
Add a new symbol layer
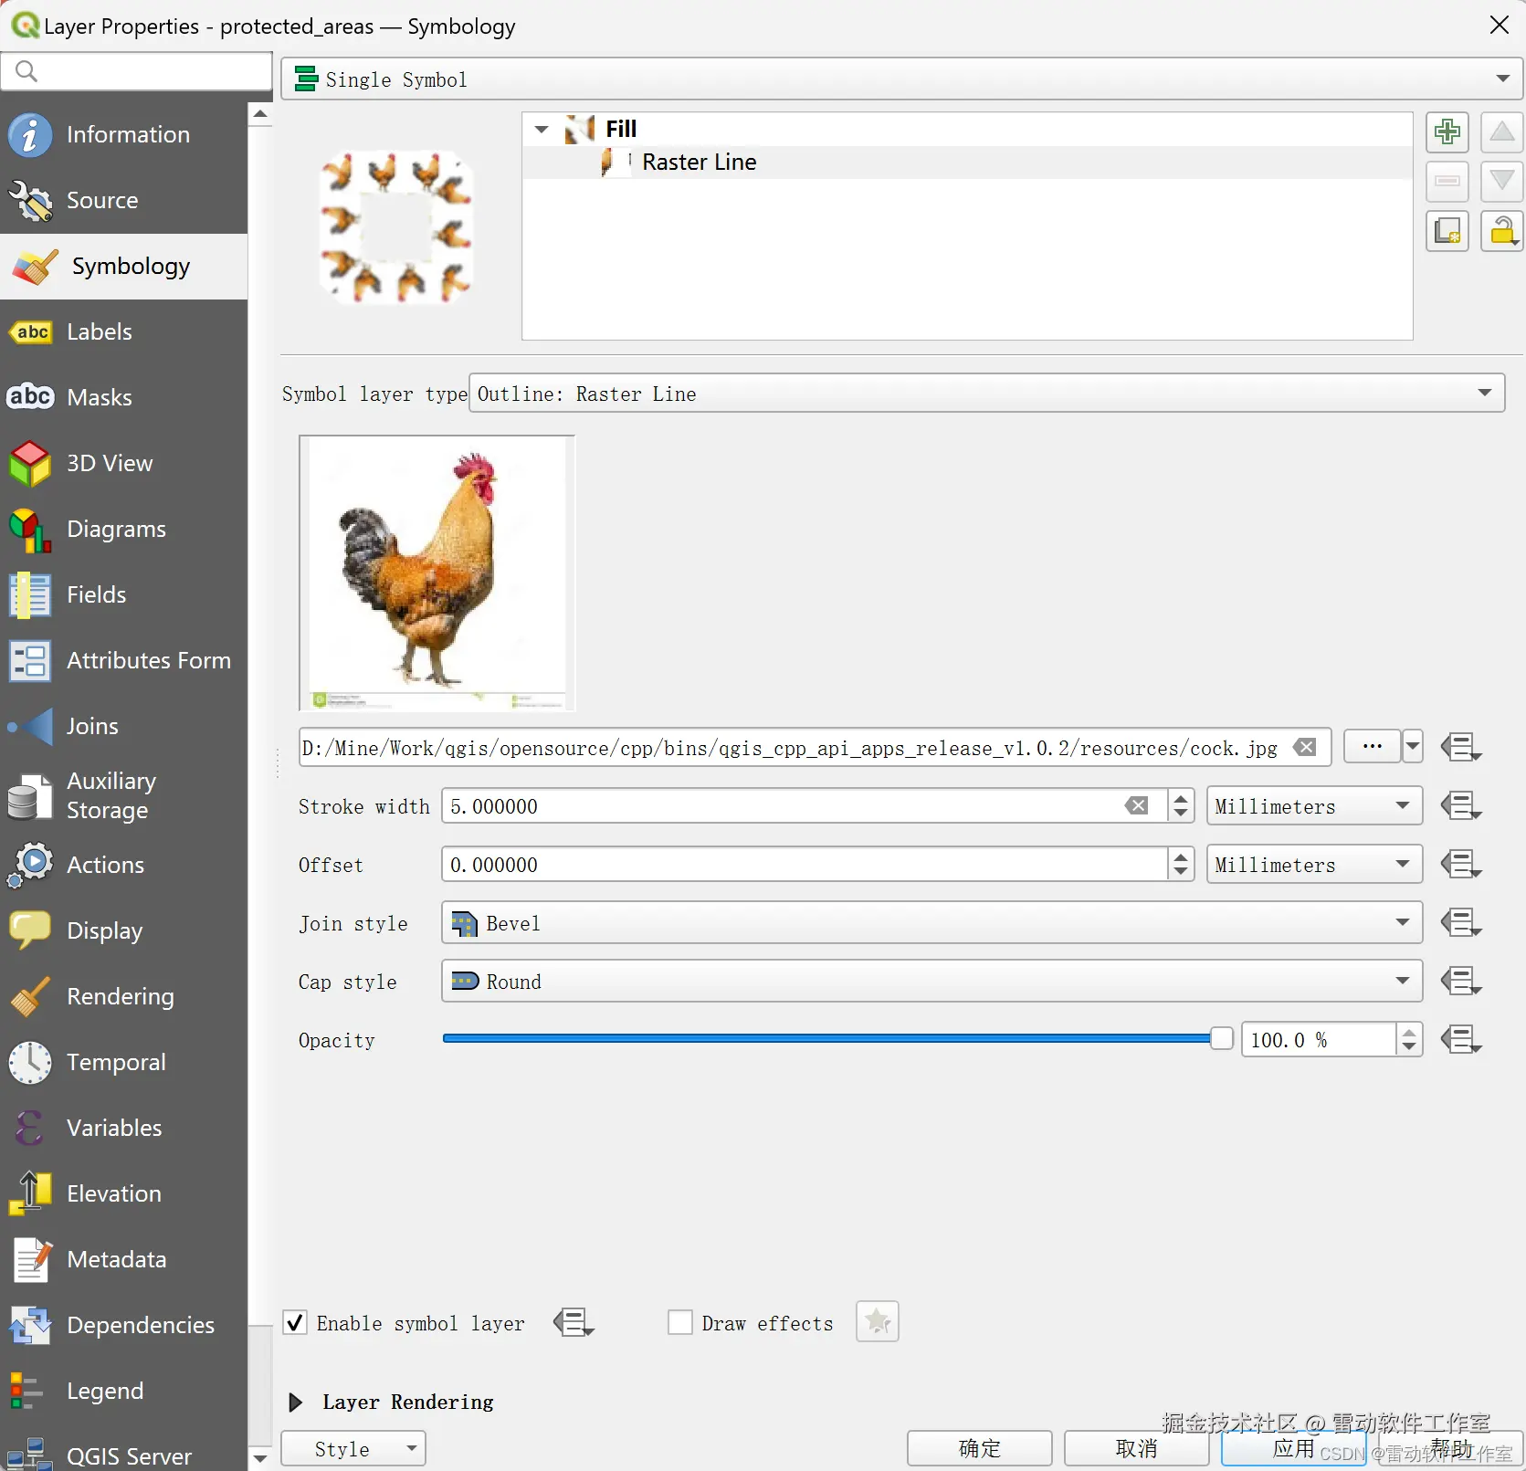(x=1447, y=132)
